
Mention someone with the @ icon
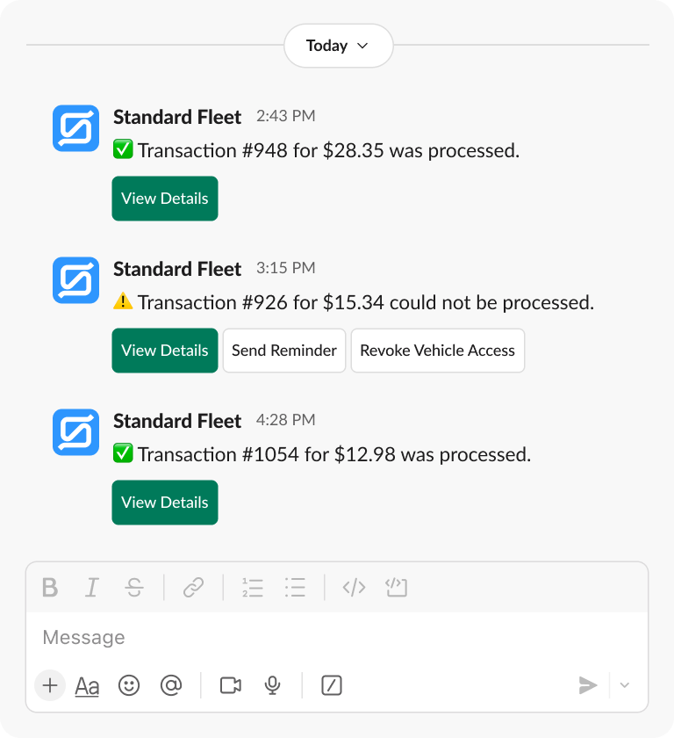click(x=171, y=685)
